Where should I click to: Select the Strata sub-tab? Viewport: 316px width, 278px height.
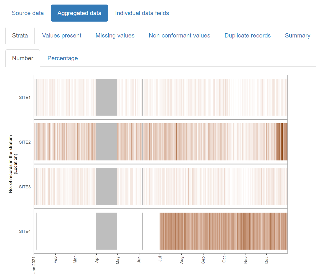point(20,35)
